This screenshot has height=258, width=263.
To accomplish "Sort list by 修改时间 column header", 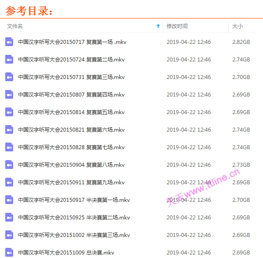I will pos(177,26).
